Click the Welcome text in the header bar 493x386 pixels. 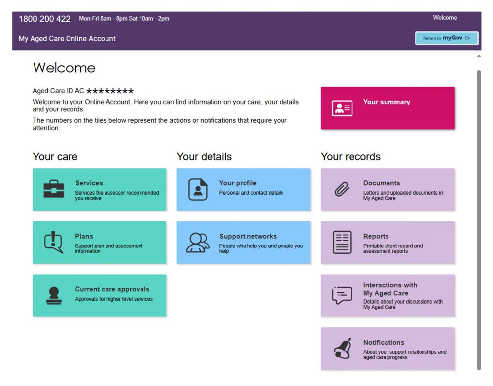click(x=445, y=18)
